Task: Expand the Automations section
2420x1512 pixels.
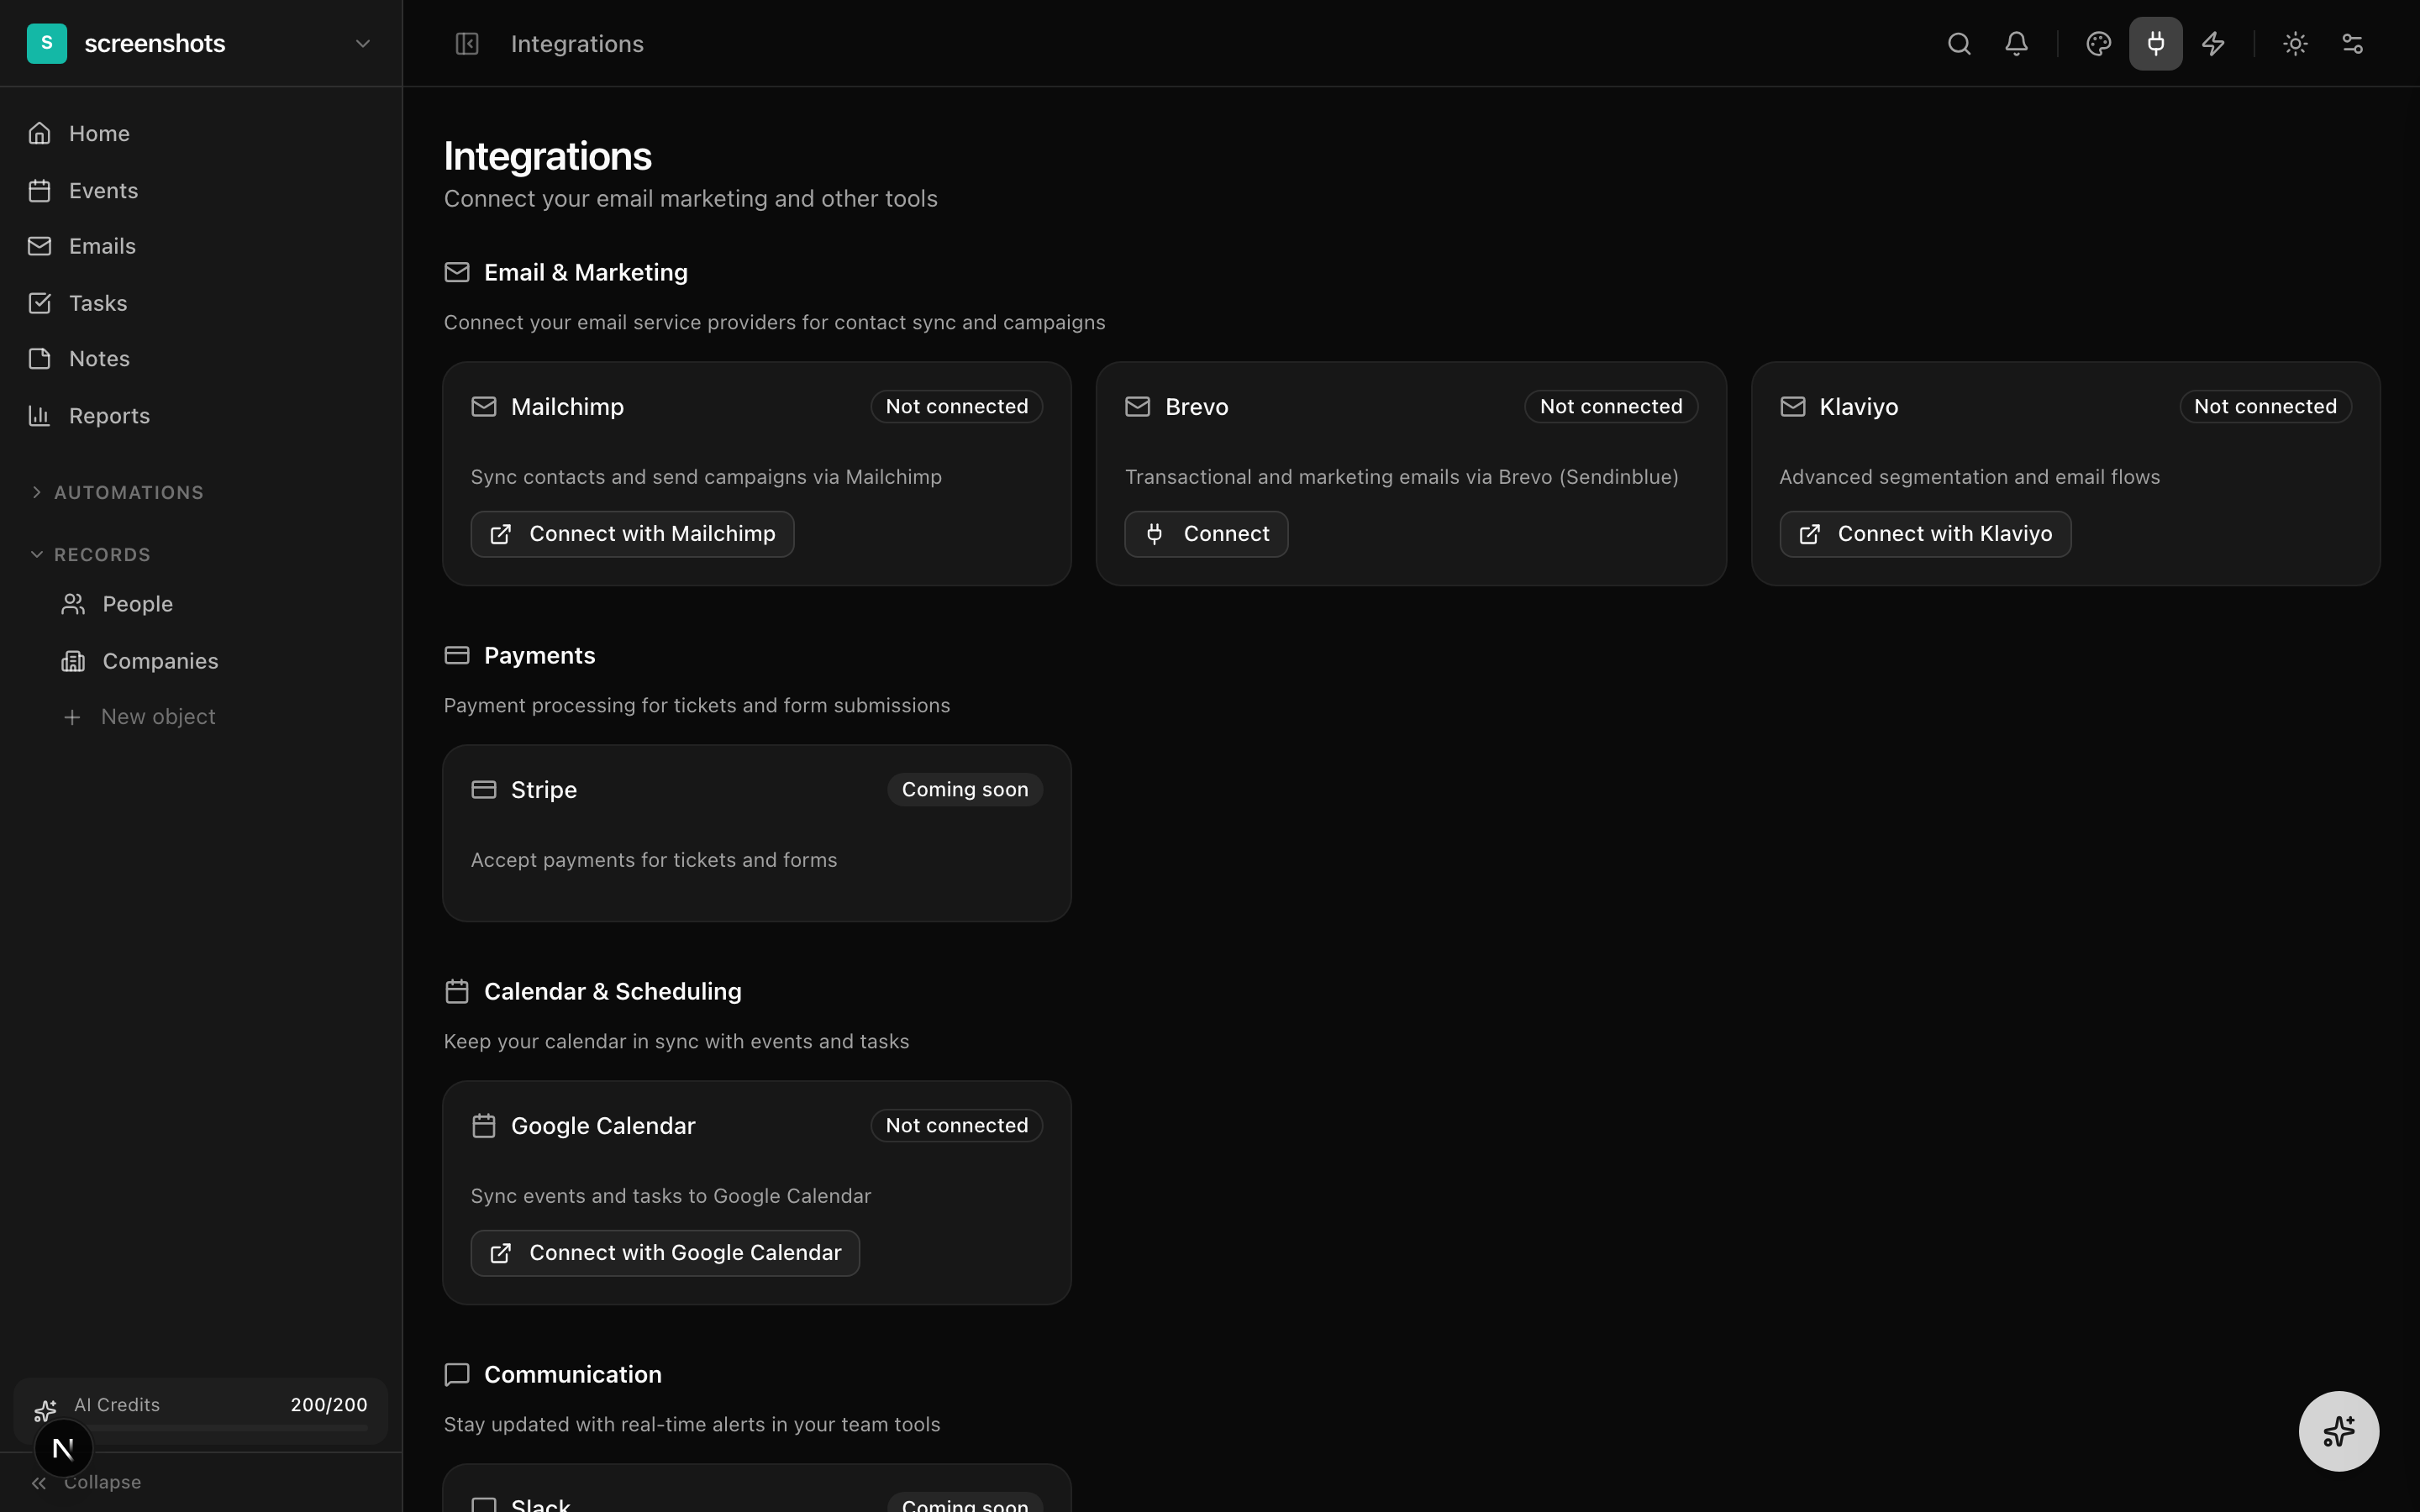Action: (128, 492)
